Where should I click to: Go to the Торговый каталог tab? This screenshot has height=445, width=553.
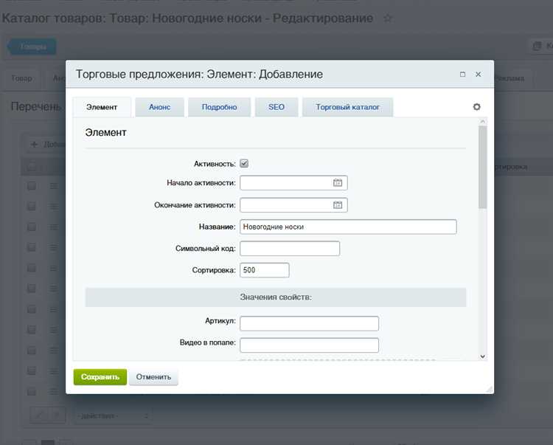(x=347, y=107)
